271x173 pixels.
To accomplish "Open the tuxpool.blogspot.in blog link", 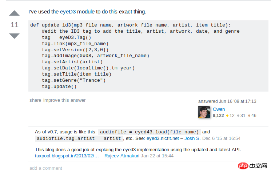I will (67, 156).
